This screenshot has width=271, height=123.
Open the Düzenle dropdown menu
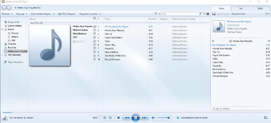[x=7, y=14]
